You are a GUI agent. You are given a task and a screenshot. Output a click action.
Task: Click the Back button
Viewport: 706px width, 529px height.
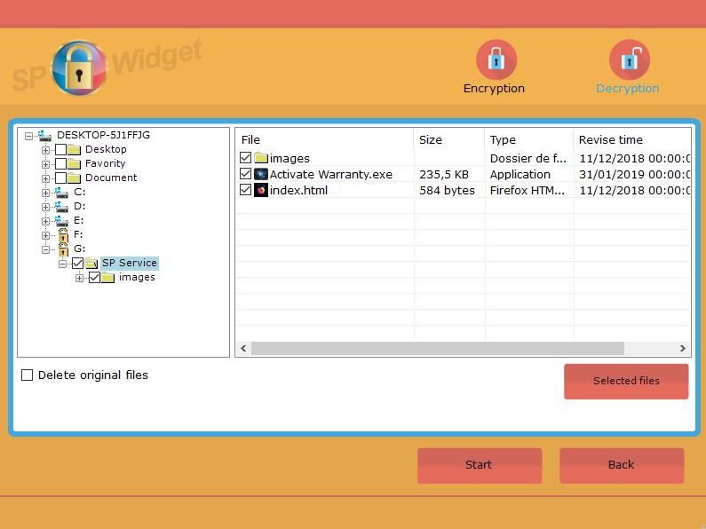tap(621, 465)
